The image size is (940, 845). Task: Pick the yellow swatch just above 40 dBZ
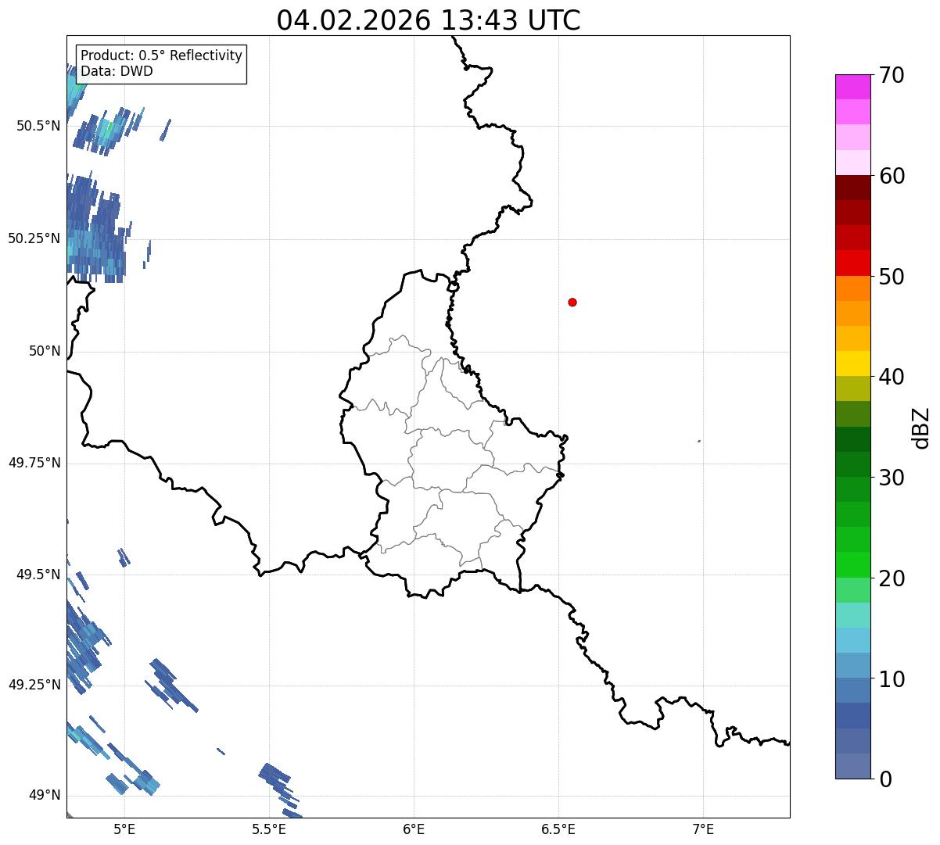852,363
